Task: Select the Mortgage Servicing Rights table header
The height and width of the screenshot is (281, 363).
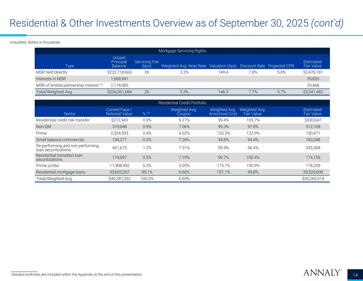Action: [x=182, y=51]
